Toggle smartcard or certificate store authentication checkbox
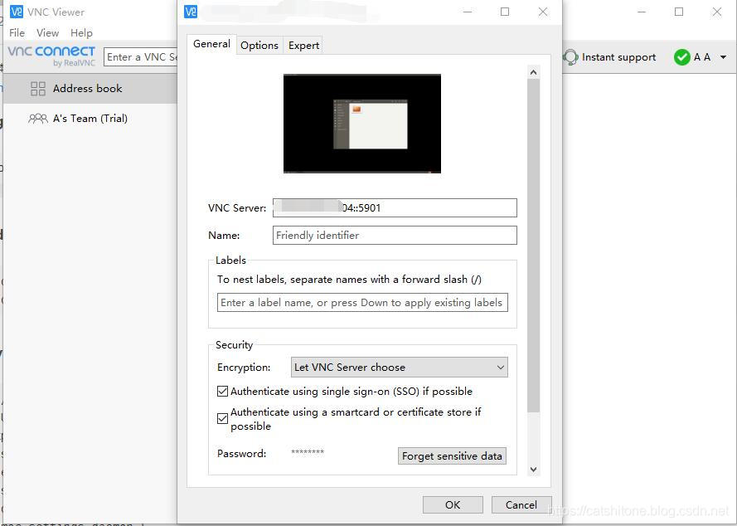The width and height of the screenshot is (737, 526). [x=222, y=418]
